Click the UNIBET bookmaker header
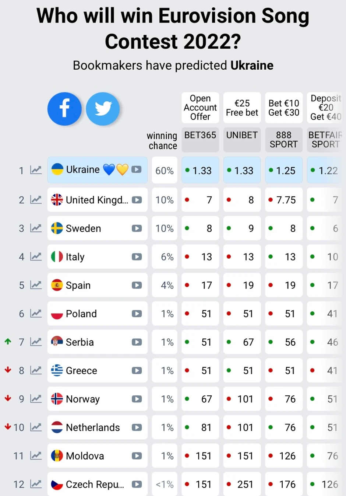This screenshot has width=346, height=496. [x=242, y=140]
